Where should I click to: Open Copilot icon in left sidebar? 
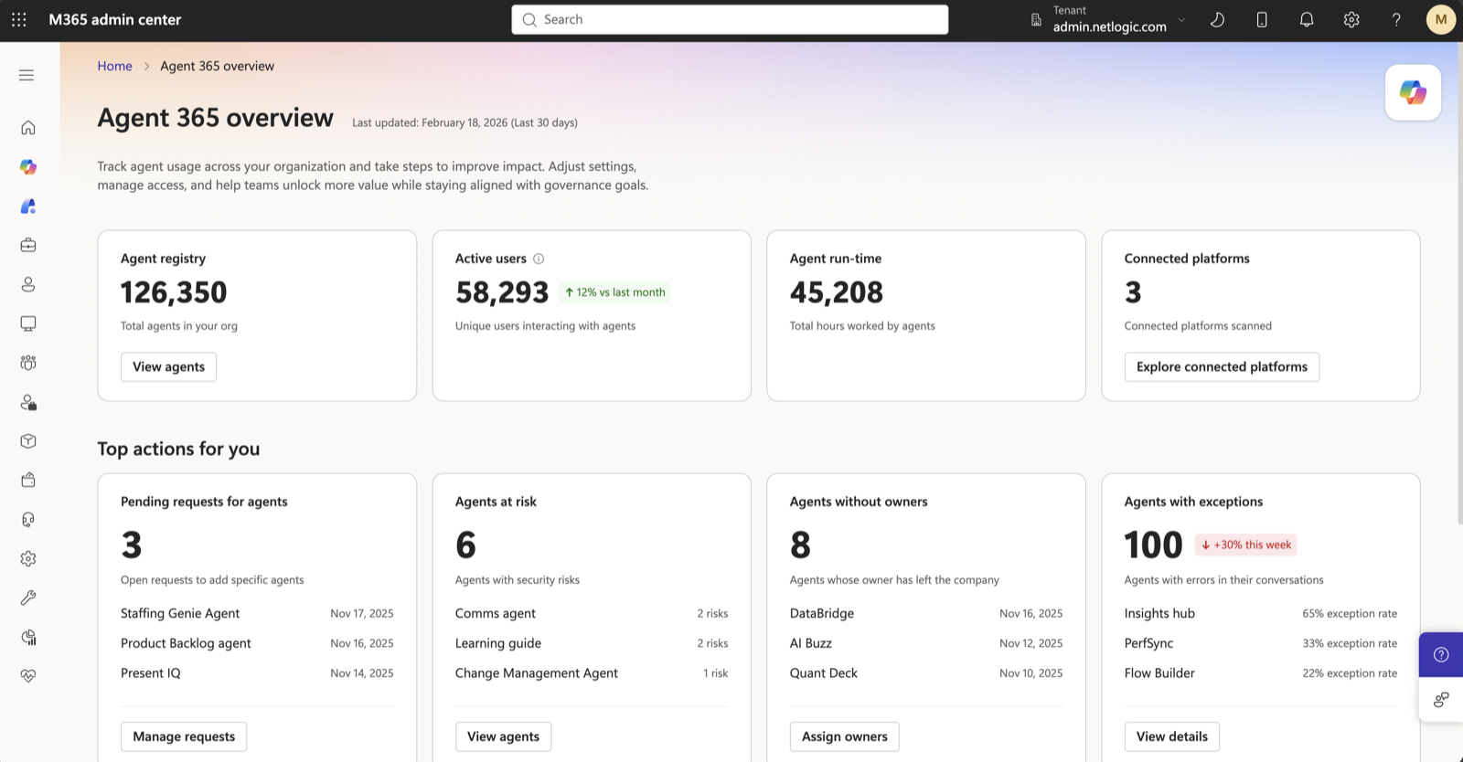[28, 167]
